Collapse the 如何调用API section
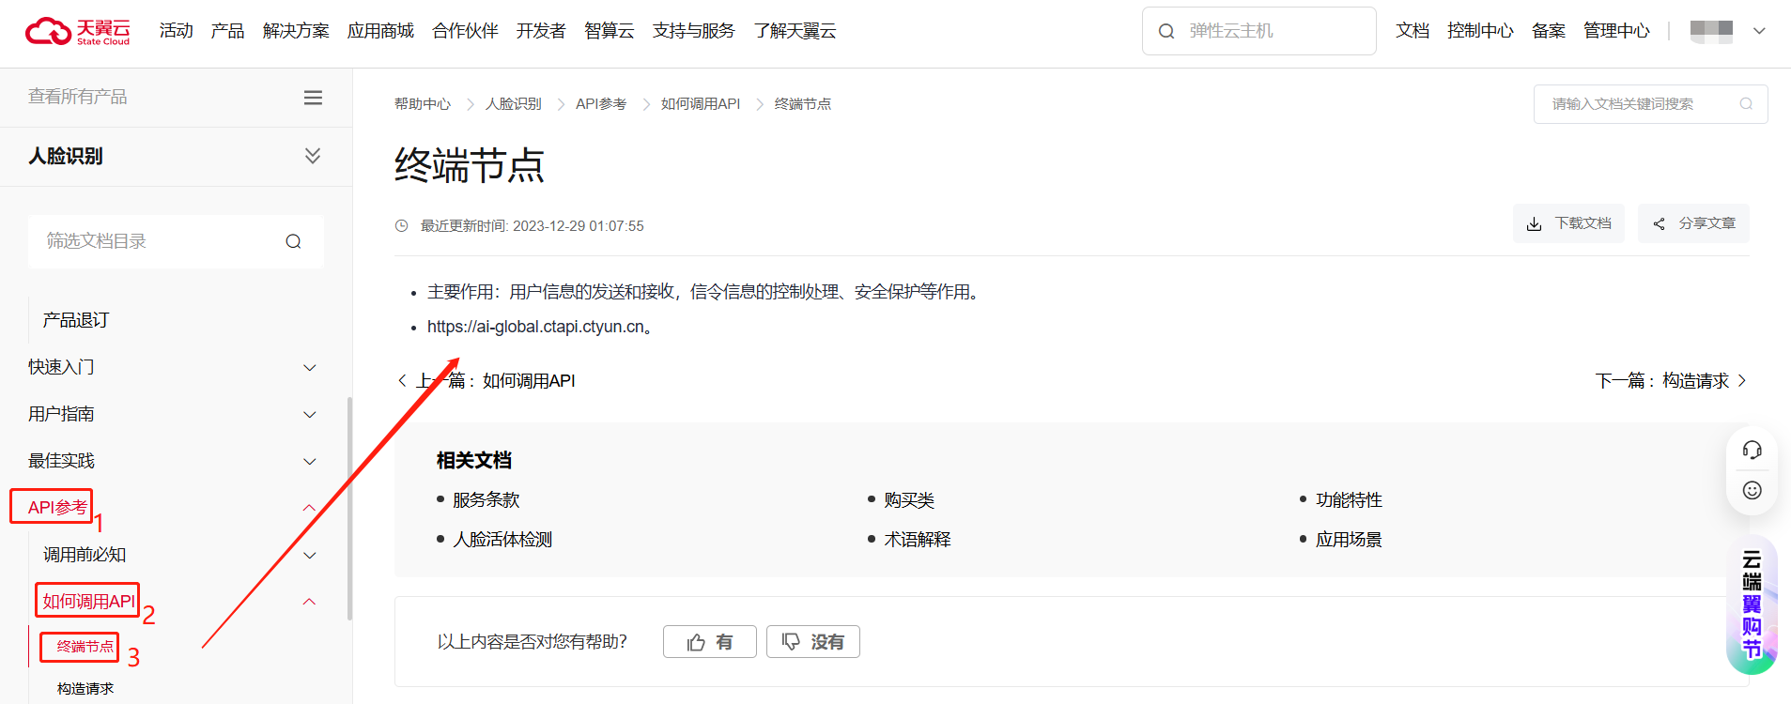This screenshot has width=1791, height=704. [309, 602]
